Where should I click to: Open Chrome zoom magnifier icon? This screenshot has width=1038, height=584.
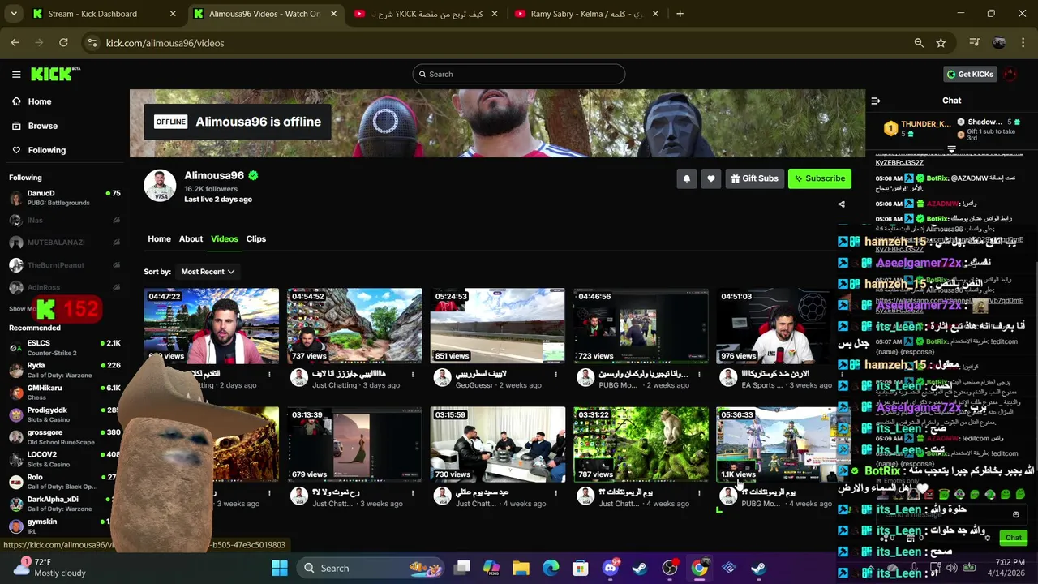coord(919,43)
